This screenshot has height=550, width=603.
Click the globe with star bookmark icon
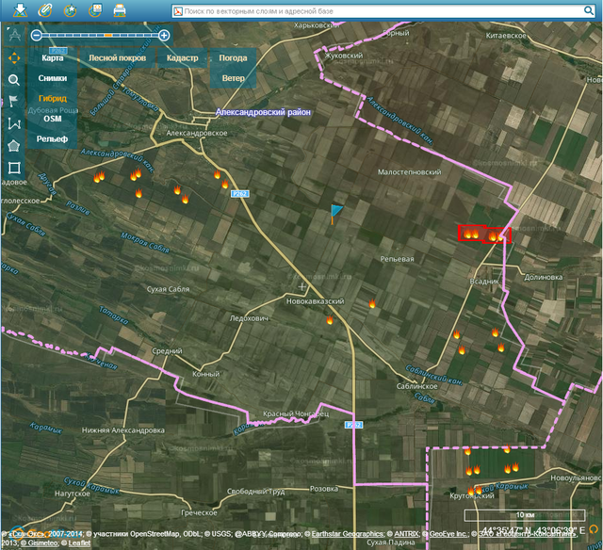pyautogui.click(x=70, y=10)
